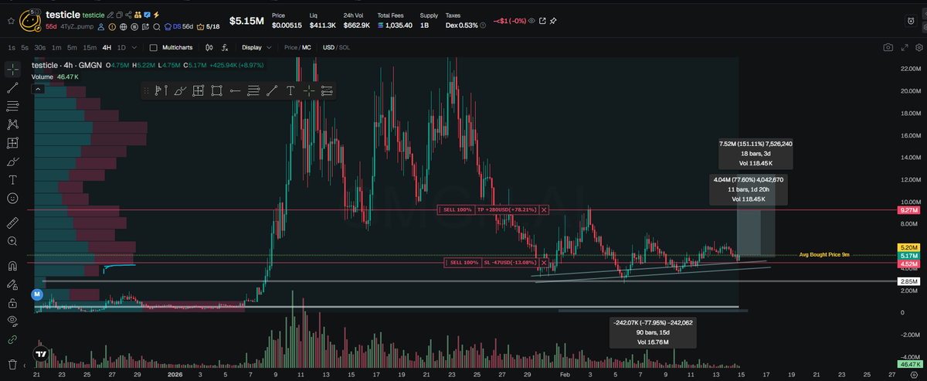Toggle PnL visibility eye icon in header
This screenshot has height=381, width=927.
point(531,21)
